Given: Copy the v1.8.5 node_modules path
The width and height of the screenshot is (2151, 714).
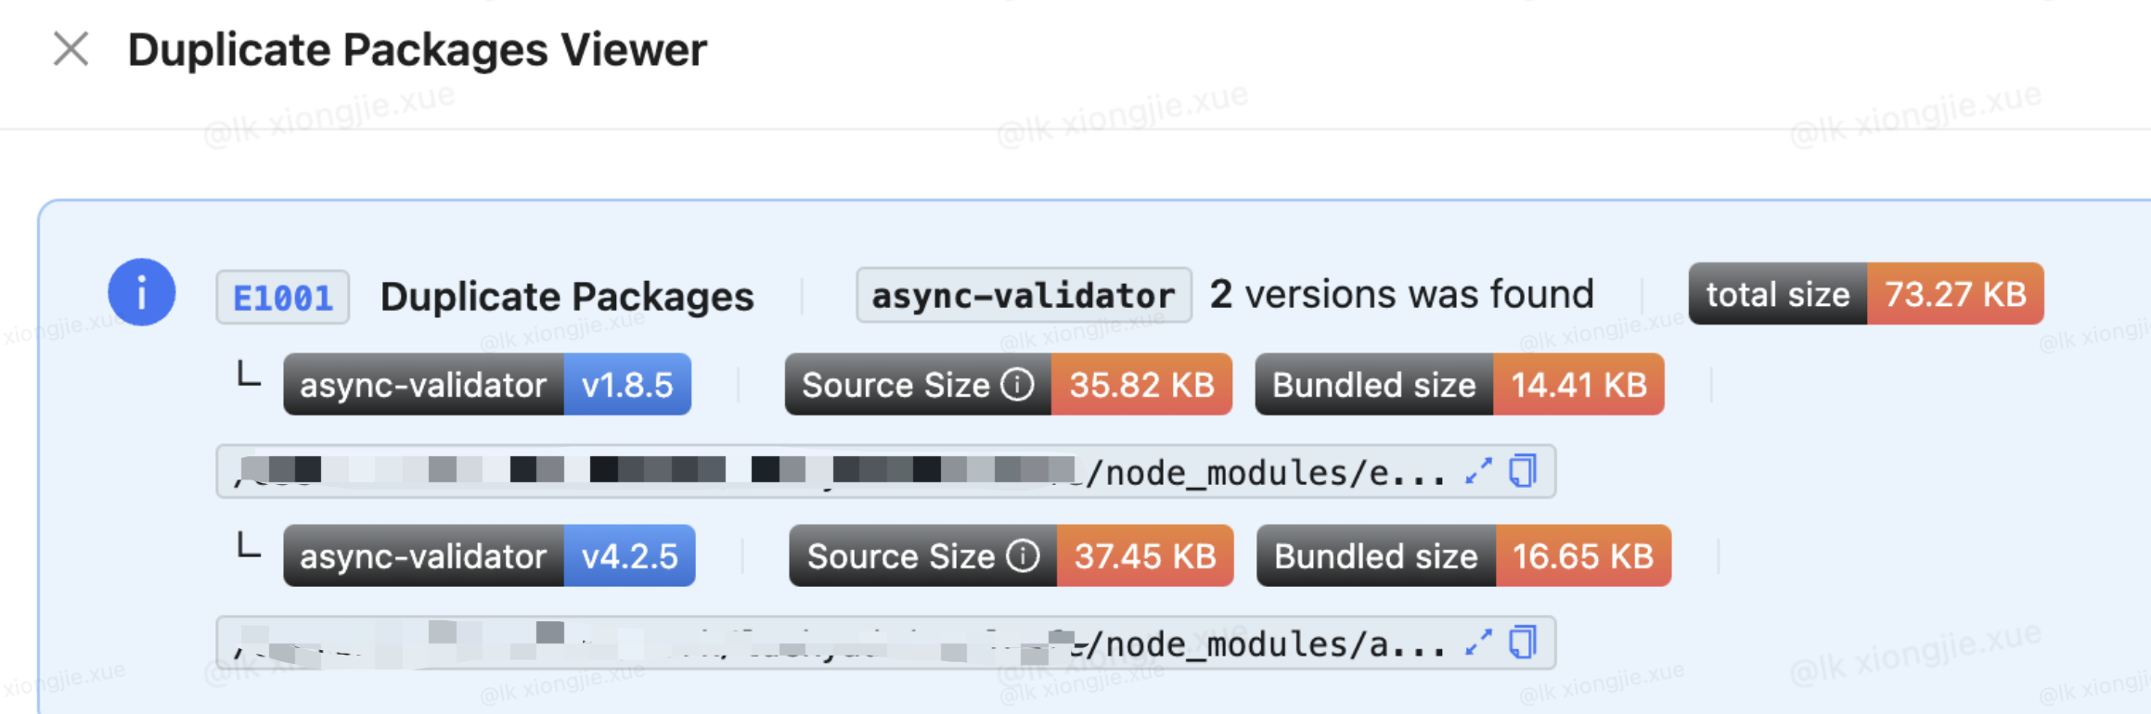Looking at the screenshot, I should click(1523, 471).
